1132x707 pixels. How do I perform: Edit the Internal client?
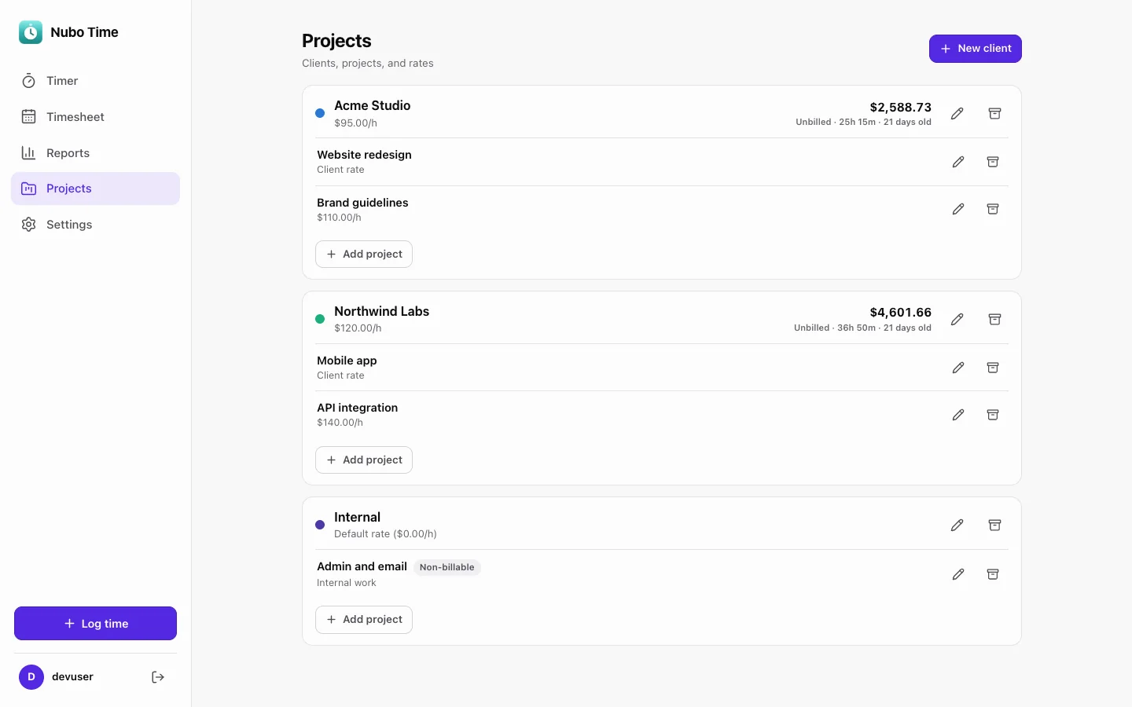[957, 526]
